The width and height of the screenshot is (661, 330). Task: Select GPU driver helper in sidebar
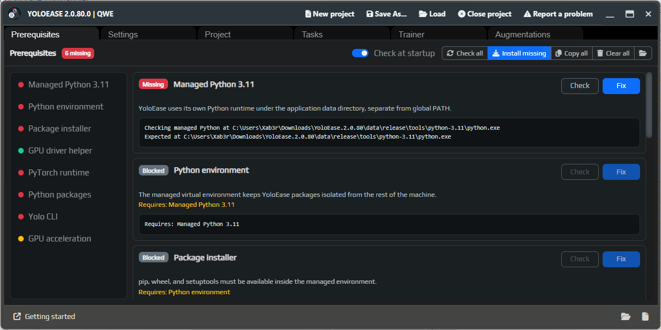[x=69, y=151]
